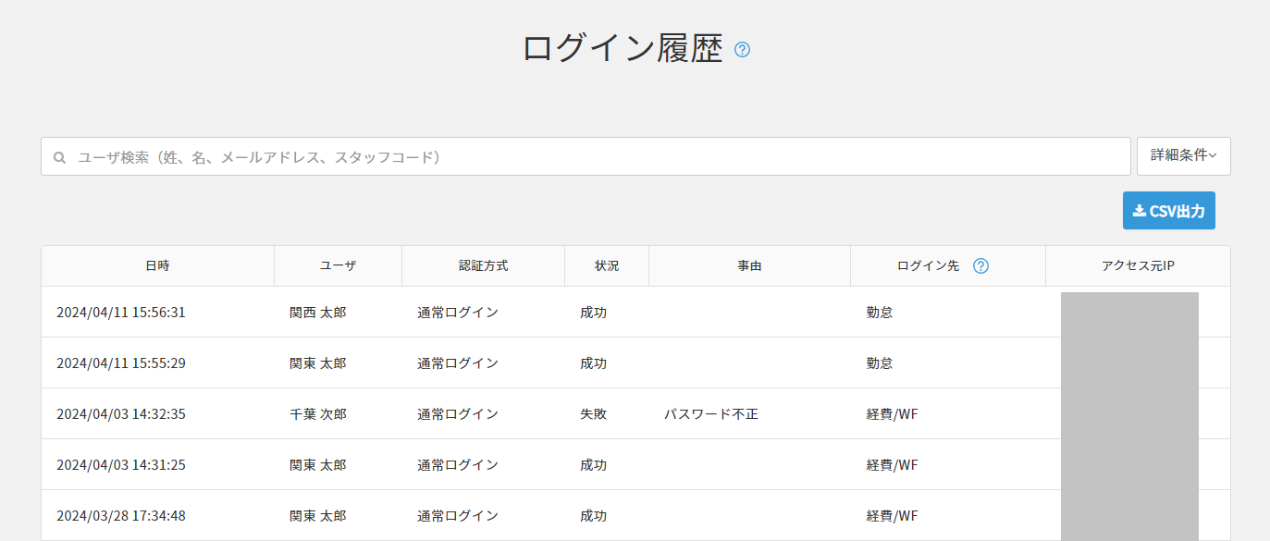Click the 事由 column header
This screenshot has height=541, width=1270.
[749, 266]
